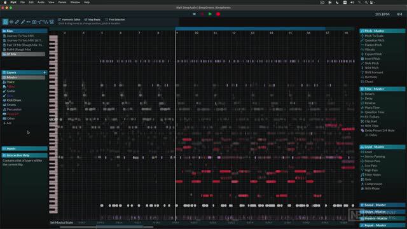This screenshot has height=229, width=407.
Task: Click the 4/4 time signature display
Action: click(x=399, y=14)
